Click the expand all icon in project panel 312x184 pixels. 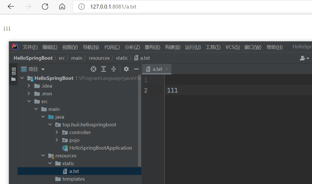[104, 69]
